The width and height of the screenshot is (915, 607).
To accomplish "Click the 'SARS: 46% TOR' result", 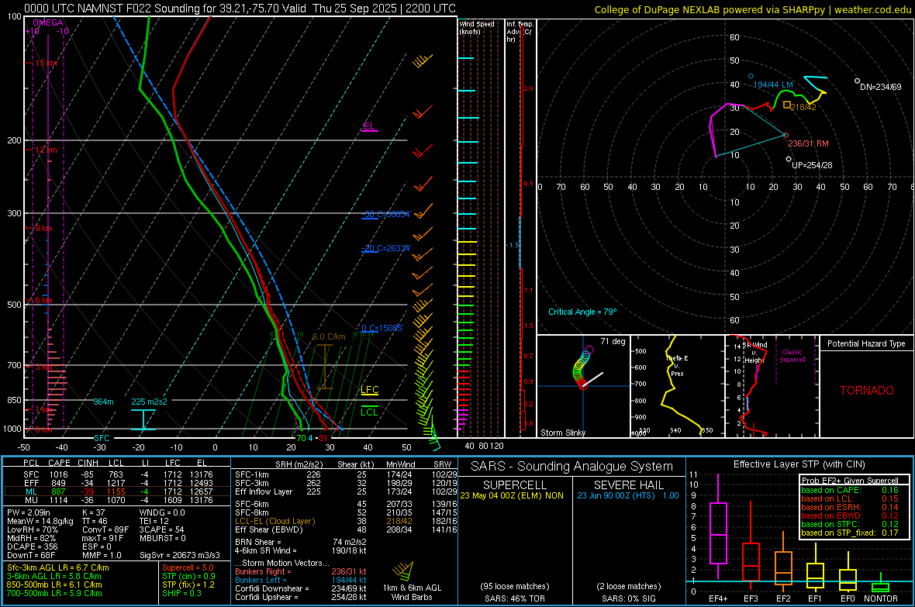I will click(x=515, y=598).
